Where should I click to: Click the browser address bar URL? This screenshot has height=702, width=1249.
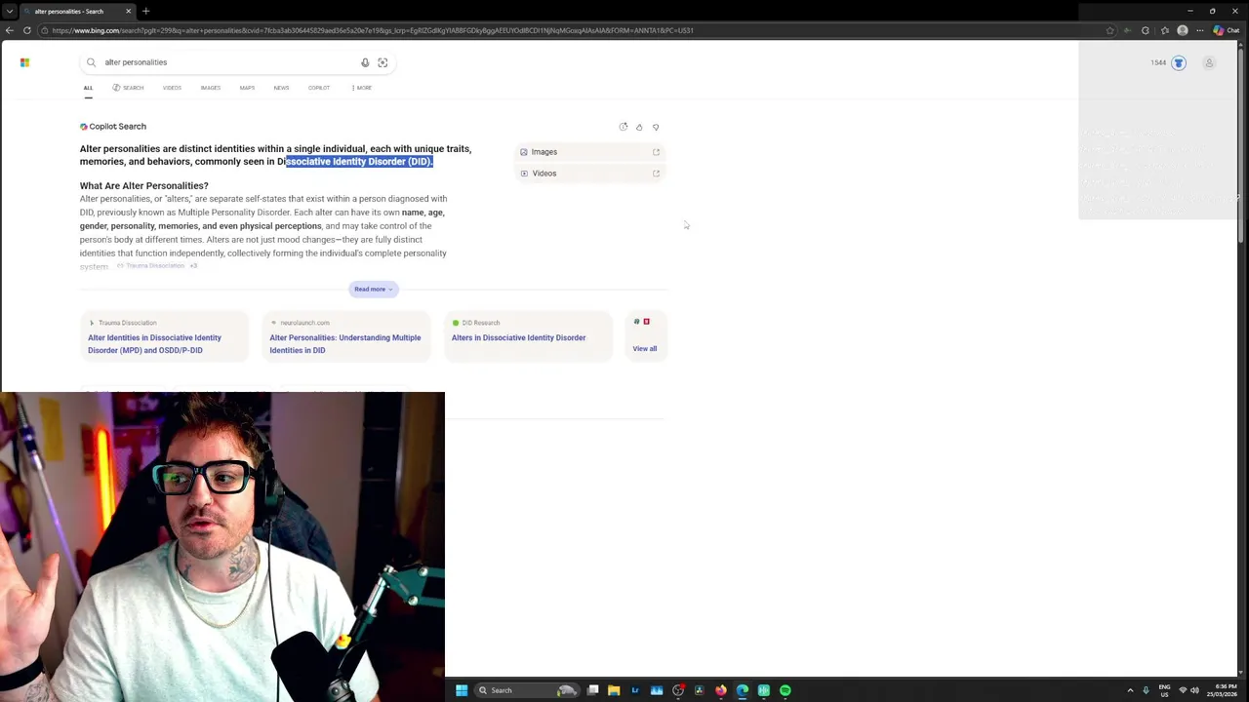(373, 30)
